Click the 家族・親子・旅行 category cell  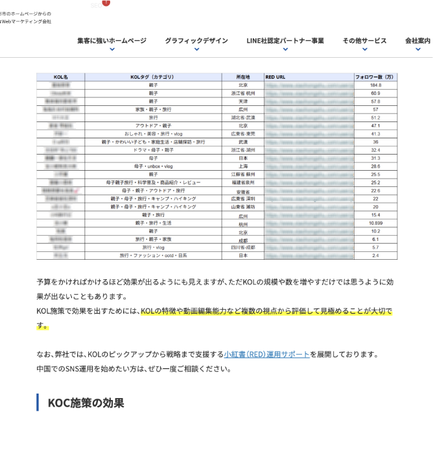pos(153,110)
